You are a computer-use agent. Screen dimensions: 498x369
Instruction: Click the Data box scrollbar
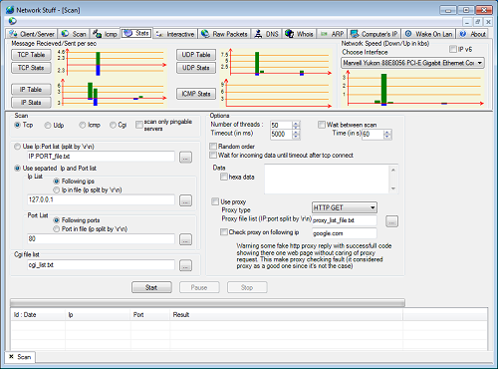(393, 179)
